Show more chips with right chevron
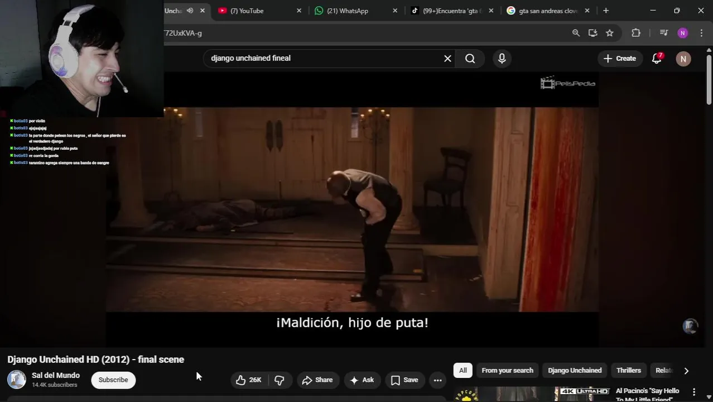This screenshot has width=713, height=402. [x=686, y=371]
